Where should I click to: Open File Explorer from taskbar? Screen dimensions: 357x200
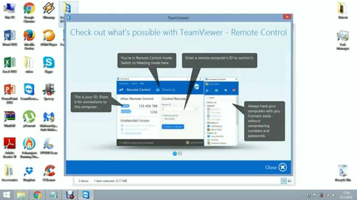tap(21, 195)
